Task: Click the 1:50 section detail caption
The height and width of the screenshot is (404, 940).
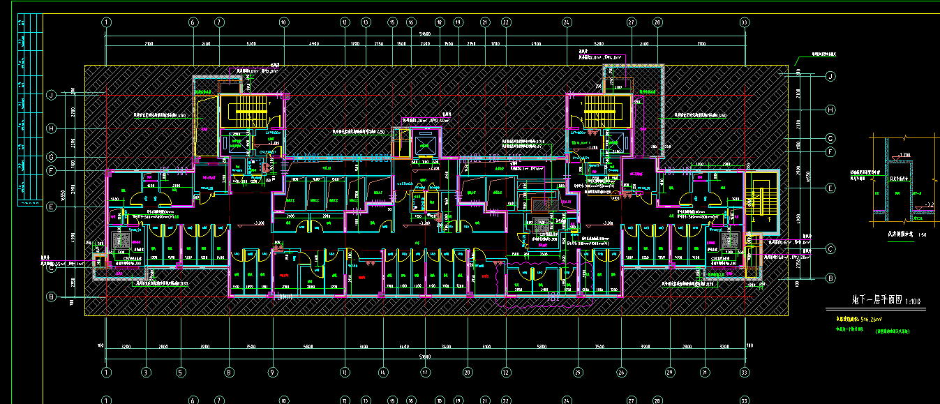Action: pyautogui.click(x=900, y=234)
